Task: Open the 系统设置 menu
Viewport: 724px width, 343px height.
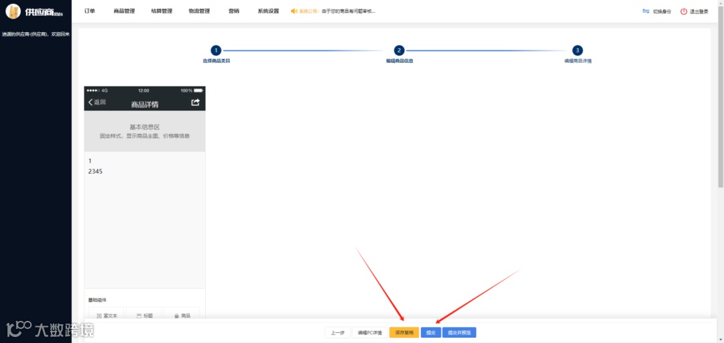Action: tap(268, 11)
